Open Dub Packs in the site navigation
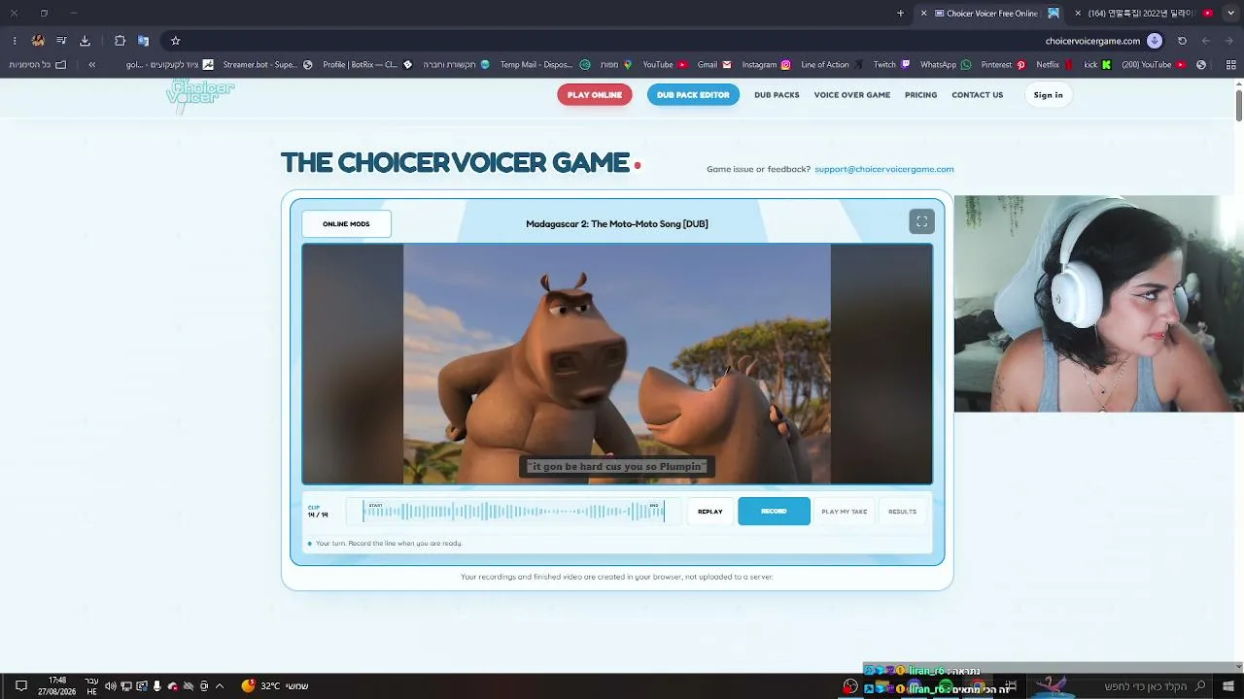Image resolution: width=1244 pixels, height=699 pixels. pos(777,95)
